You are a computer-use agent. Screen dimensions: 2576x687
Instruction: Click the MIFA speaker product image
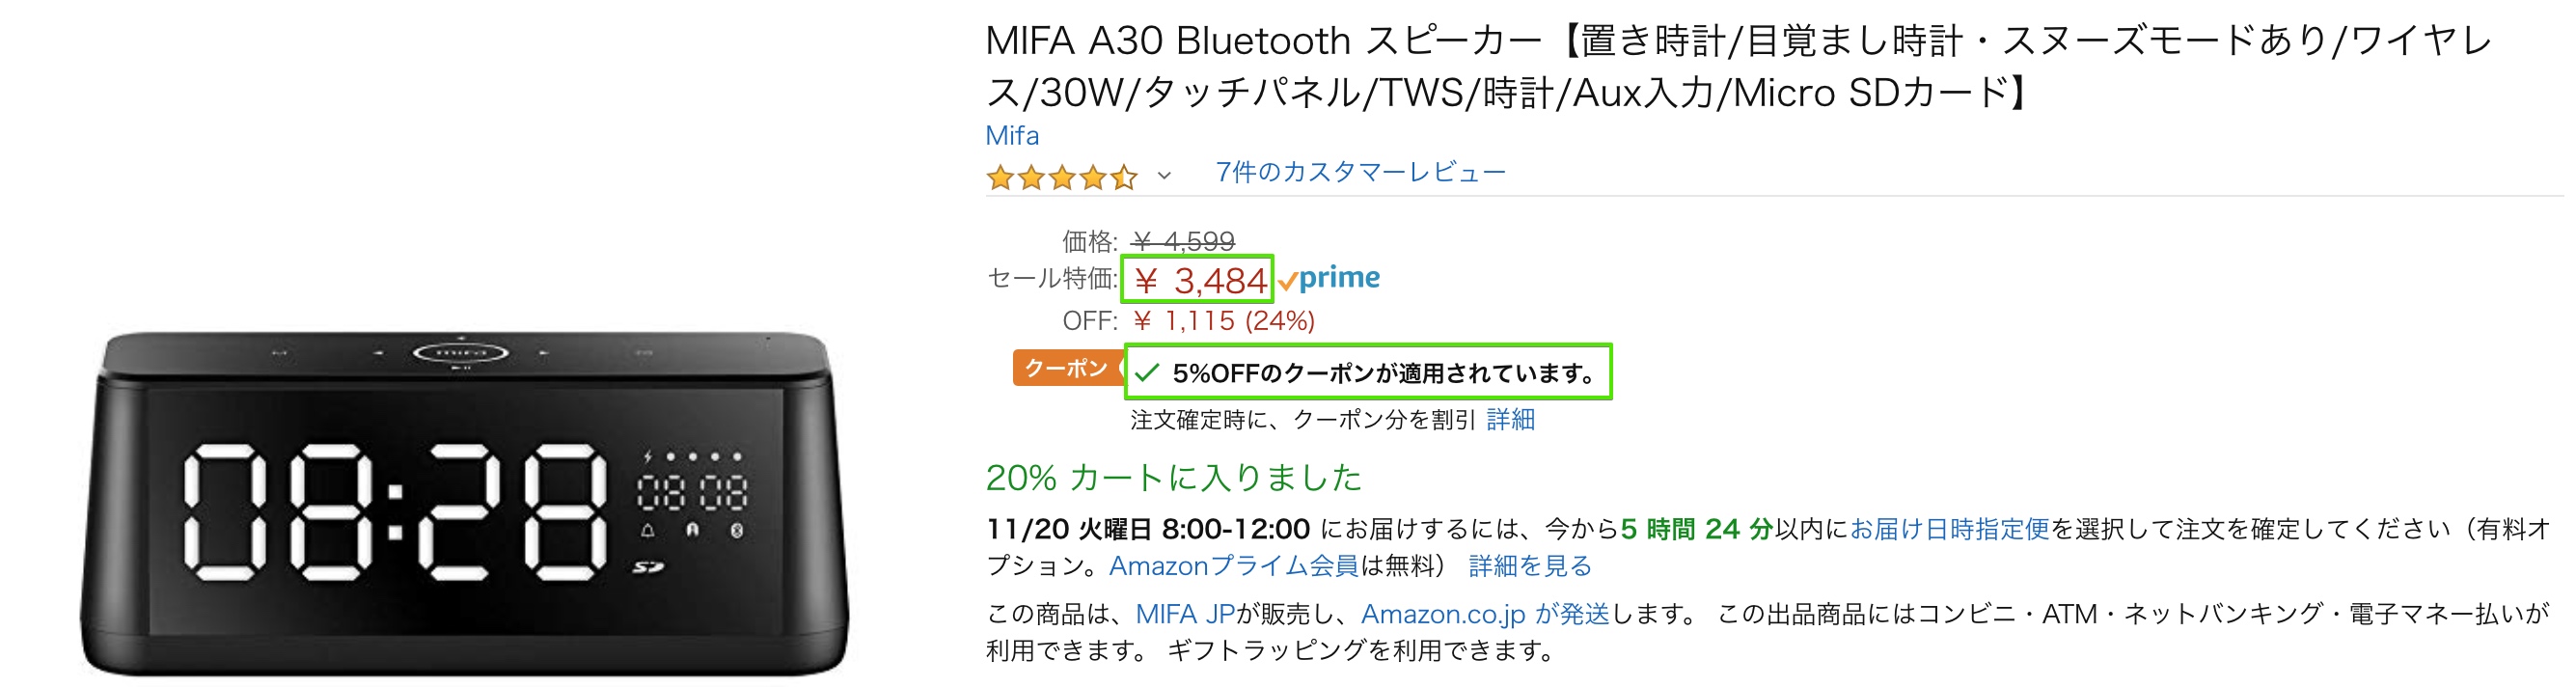[464, 500]
